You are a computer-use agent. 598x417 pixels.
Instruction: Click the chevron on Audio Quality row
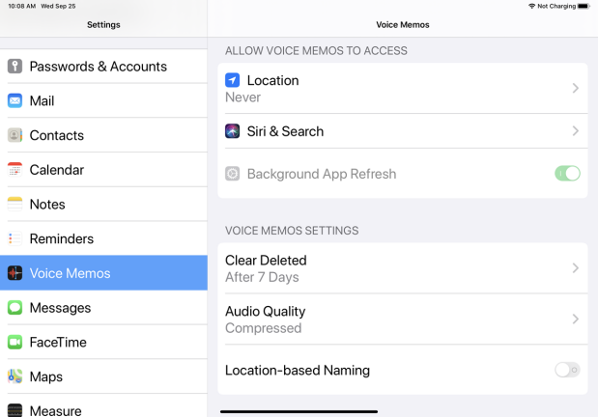coord(576,320)
